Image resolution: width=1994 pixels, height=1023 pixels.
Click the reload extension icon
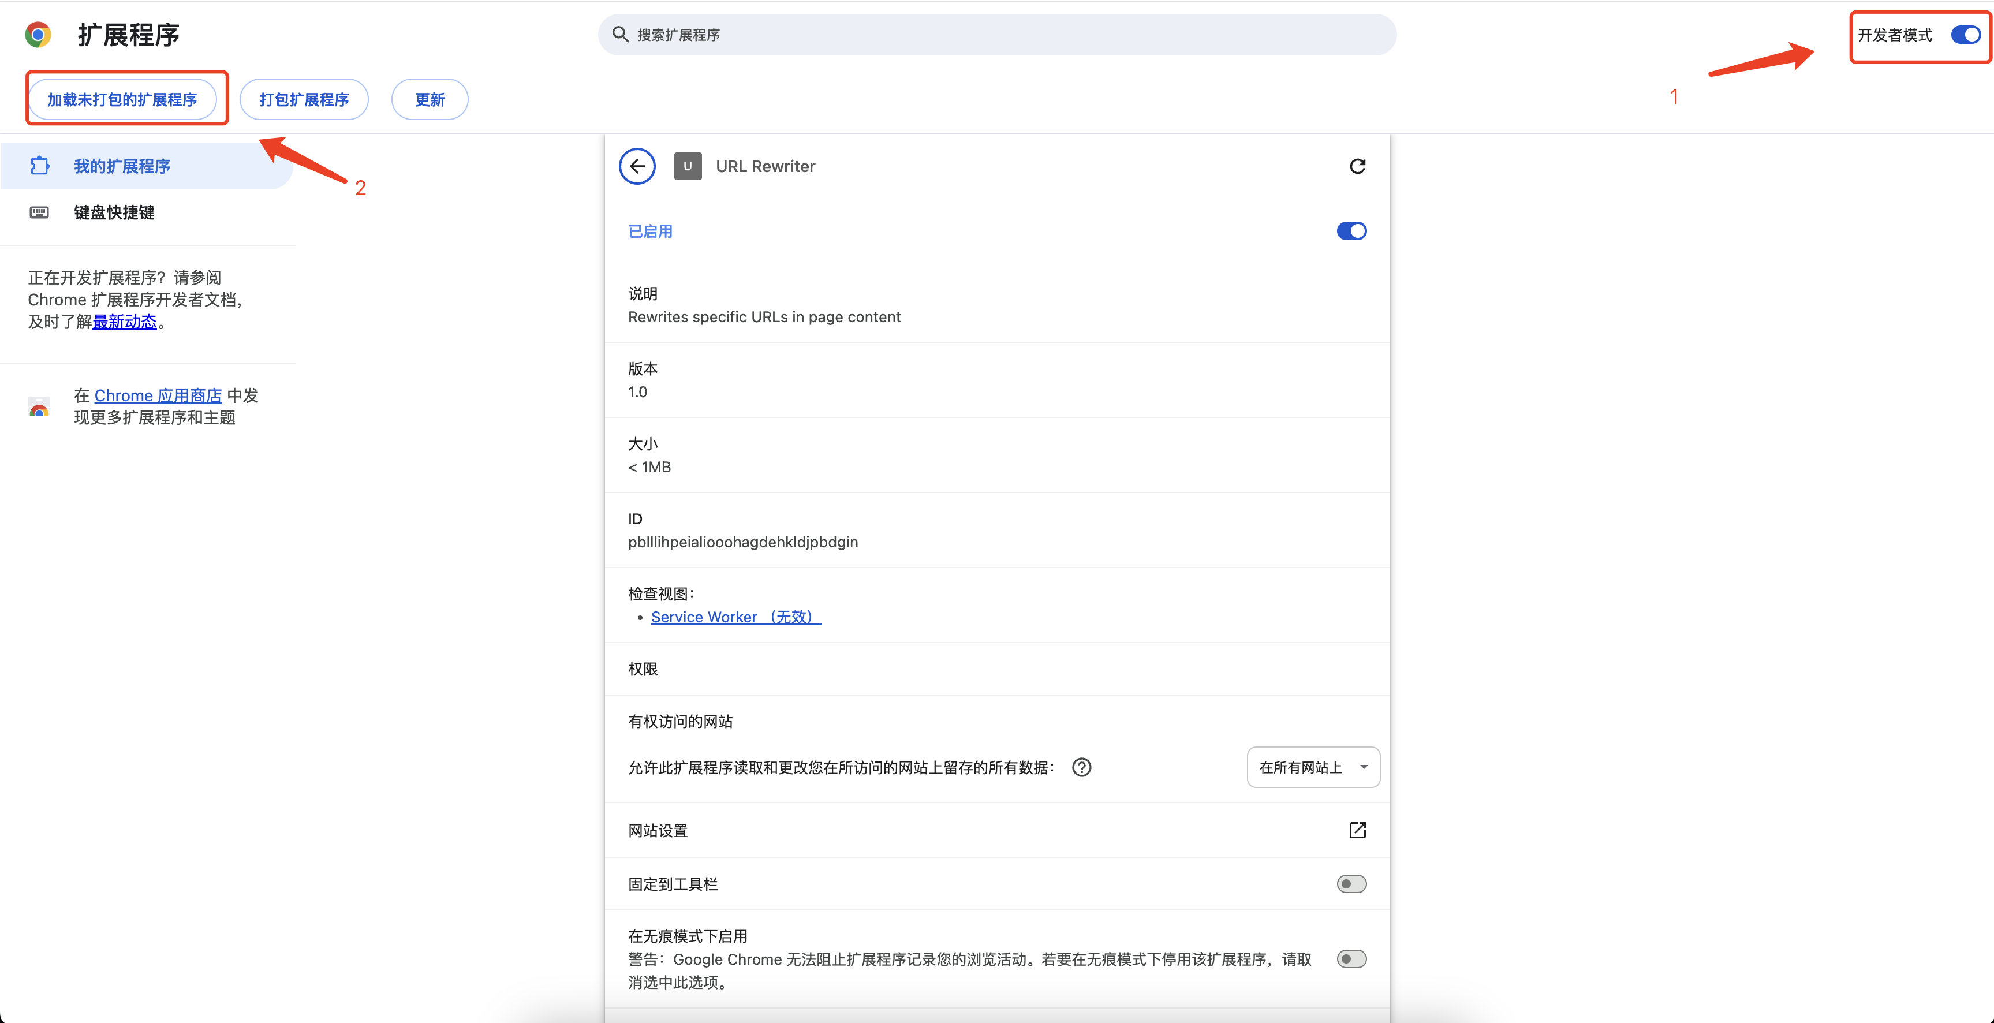point(1357,166)
